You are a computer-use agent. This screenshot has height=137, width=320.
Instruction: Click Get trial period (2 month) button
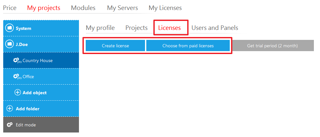[x=272, y=46]
